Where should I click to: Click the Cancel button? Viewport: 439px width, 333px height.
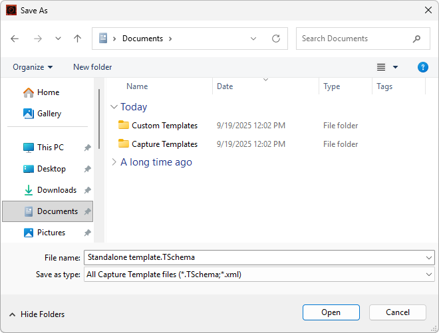[398, 312]
